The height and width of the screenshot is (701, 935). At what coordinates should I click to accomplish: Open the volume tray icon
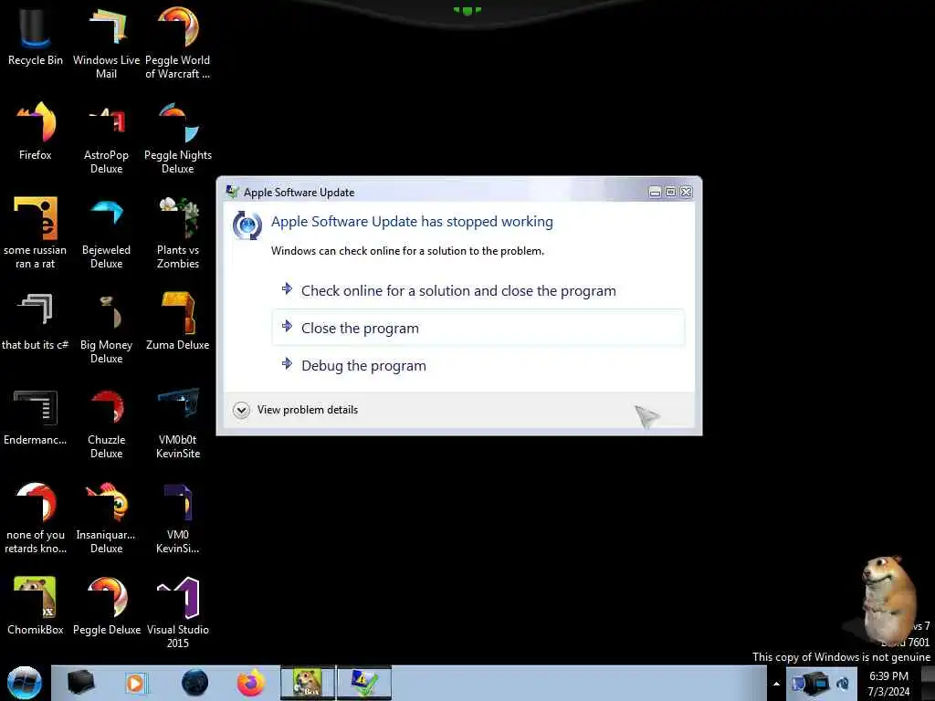[843, 684]
